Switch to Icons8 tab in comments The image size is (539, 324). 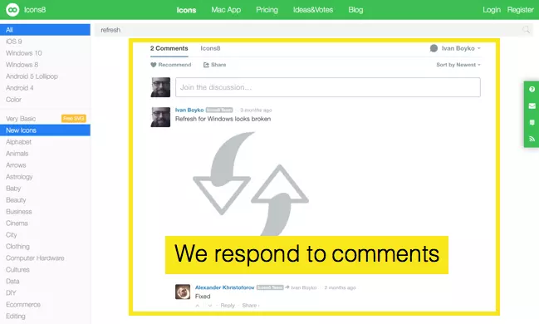pos(210,48)
